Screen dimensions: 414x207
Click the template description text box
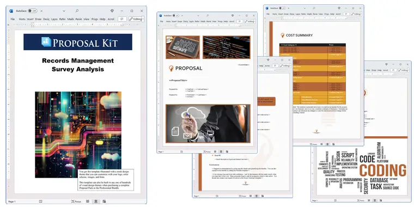pos(106,180)
